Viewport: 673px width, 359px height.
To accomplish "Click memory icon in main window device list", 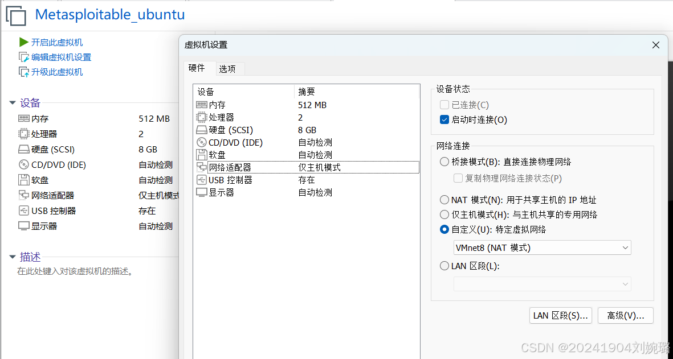I will click(x=23, y=119).
